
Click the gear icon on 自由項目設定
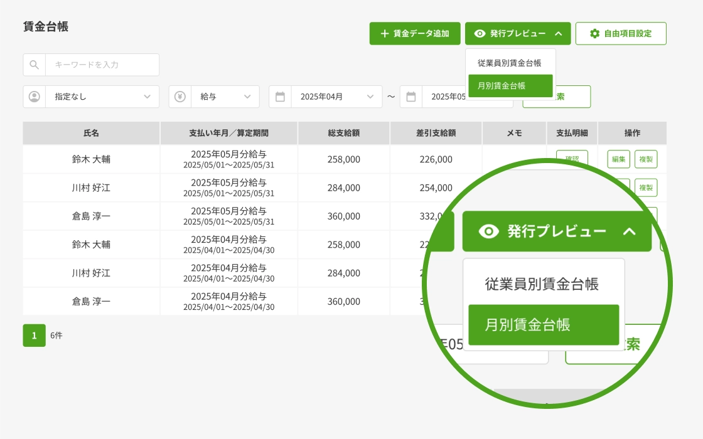coord(594,34)
